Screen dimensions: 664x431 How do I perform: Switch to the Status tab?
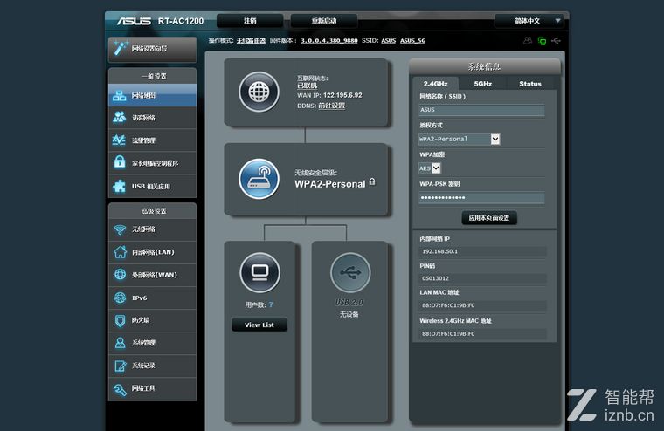point(529,84)
